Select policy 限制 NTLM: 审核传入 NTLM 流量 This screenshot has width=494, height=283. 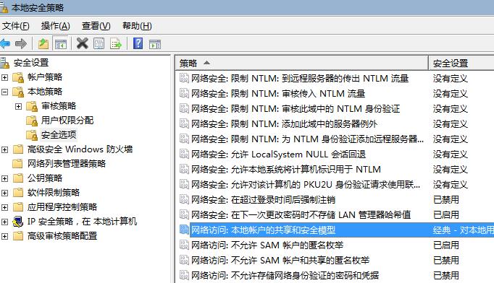pos(278,94)
